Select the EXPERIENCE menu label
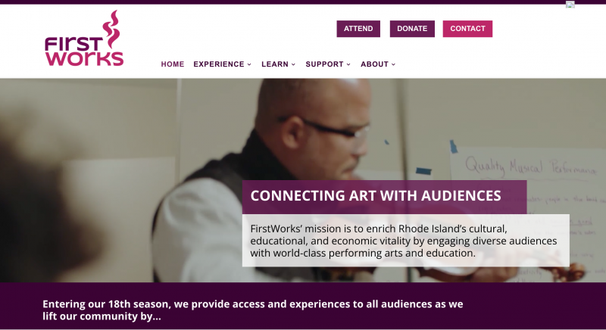 tap(219, 64)
